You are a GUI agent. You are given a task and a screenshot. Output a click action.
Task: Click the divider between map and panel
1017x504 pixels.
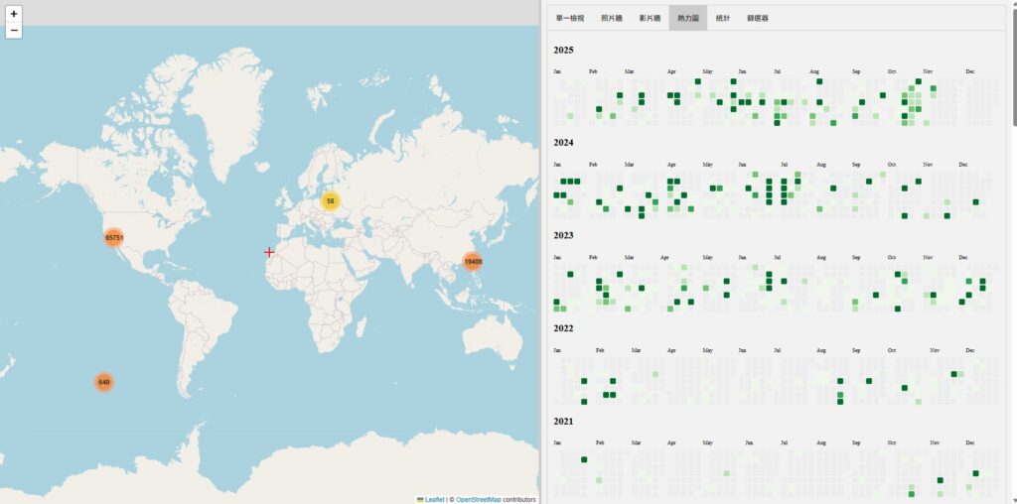[x=541, y=252]
